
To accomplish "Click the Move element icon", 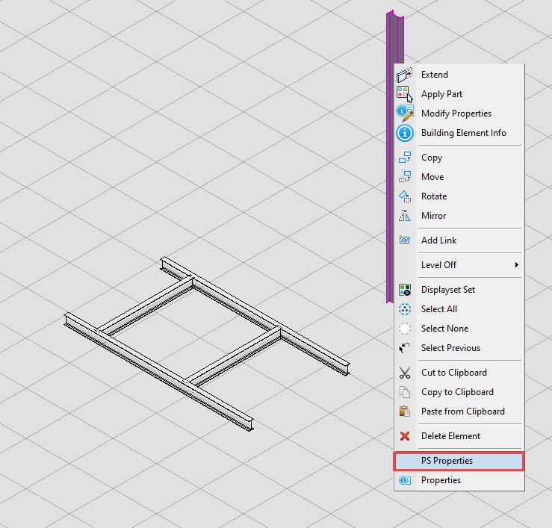I will 405,177.
